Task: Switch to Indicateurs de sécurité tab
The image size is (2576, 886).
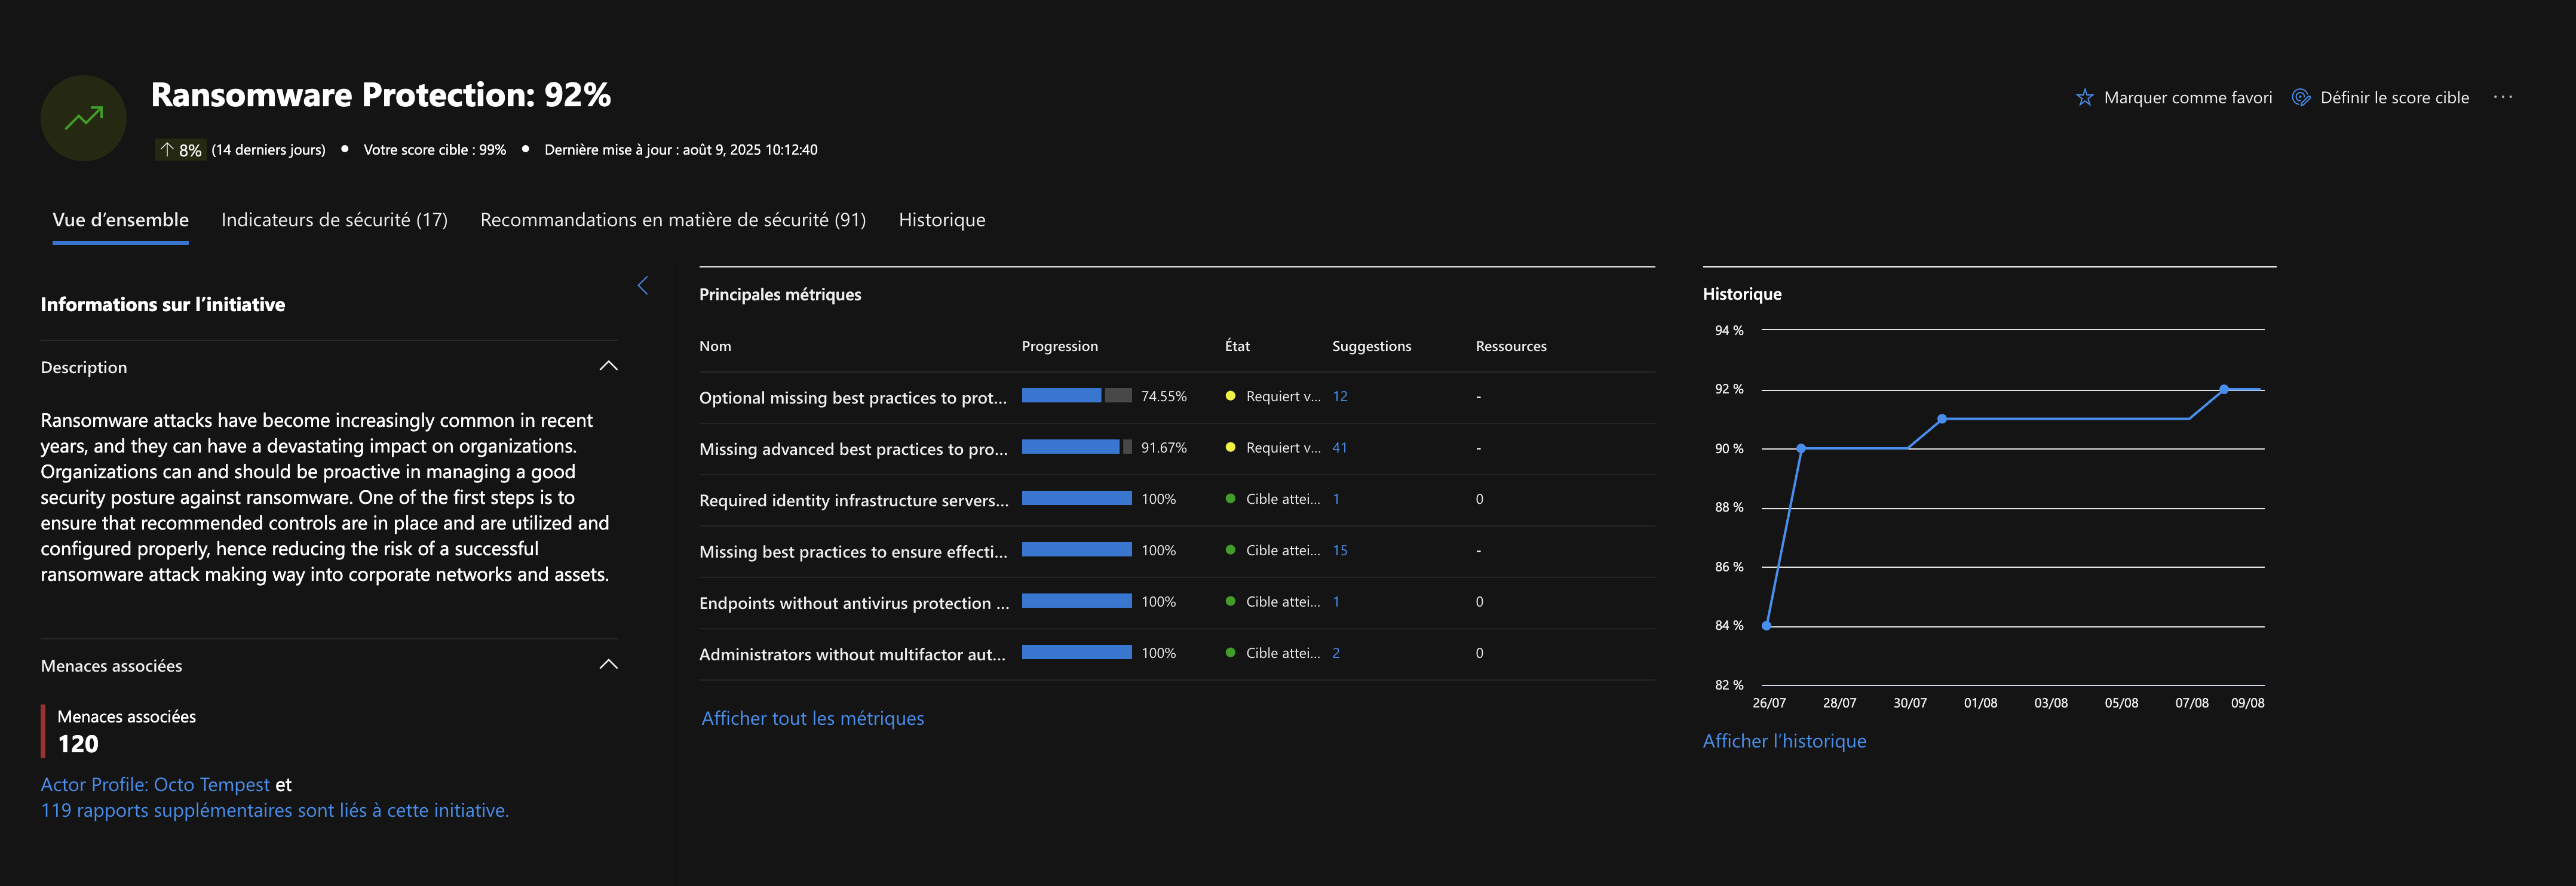Action: 334,220
